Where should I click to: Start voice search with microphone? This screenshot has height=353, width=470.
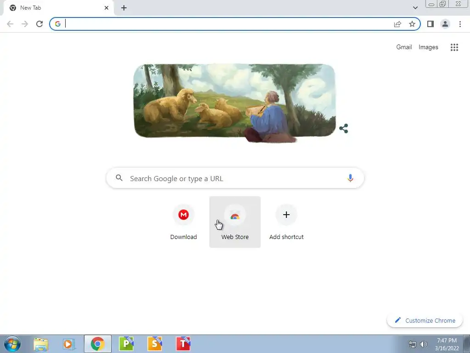(x=350, y=178)
